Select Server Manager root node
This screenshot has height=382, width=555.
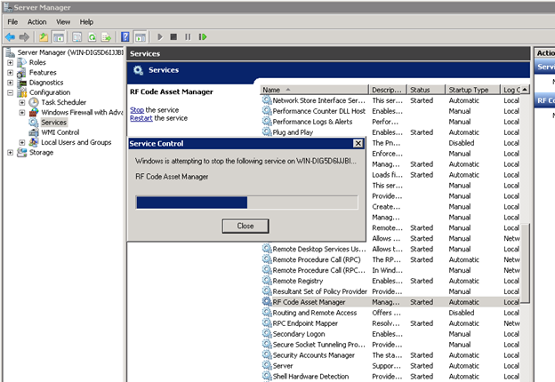pos(70,52)
